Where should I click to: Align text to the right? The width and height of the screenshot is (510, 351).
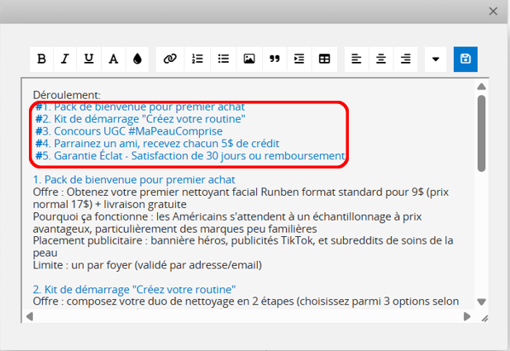[x=406, y=59]
